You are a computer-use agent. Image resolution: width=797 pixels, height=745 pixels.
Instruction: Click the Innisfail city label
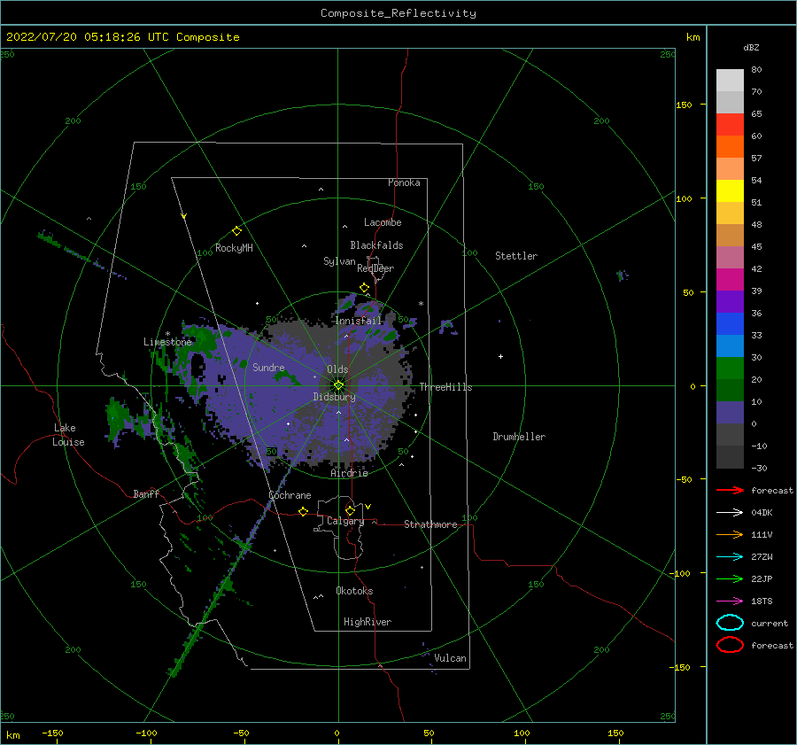359,321
